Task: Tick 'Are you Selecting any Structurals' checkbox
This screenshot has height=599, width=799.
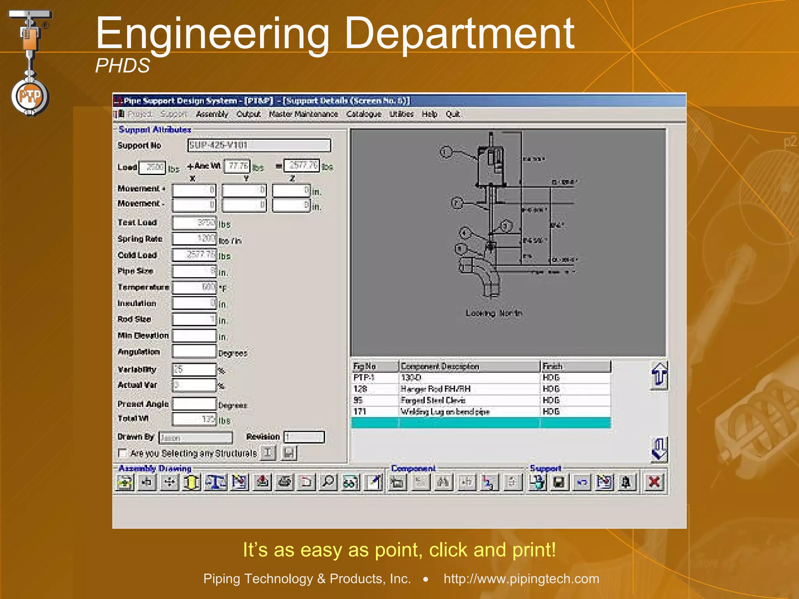Action: pos(123,453)
